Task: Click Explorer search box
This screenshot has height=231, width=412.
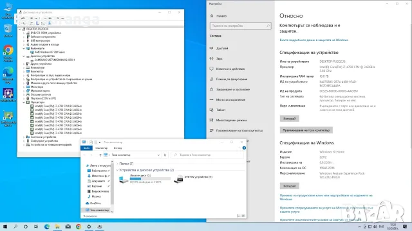Action: tap(207, 155)
